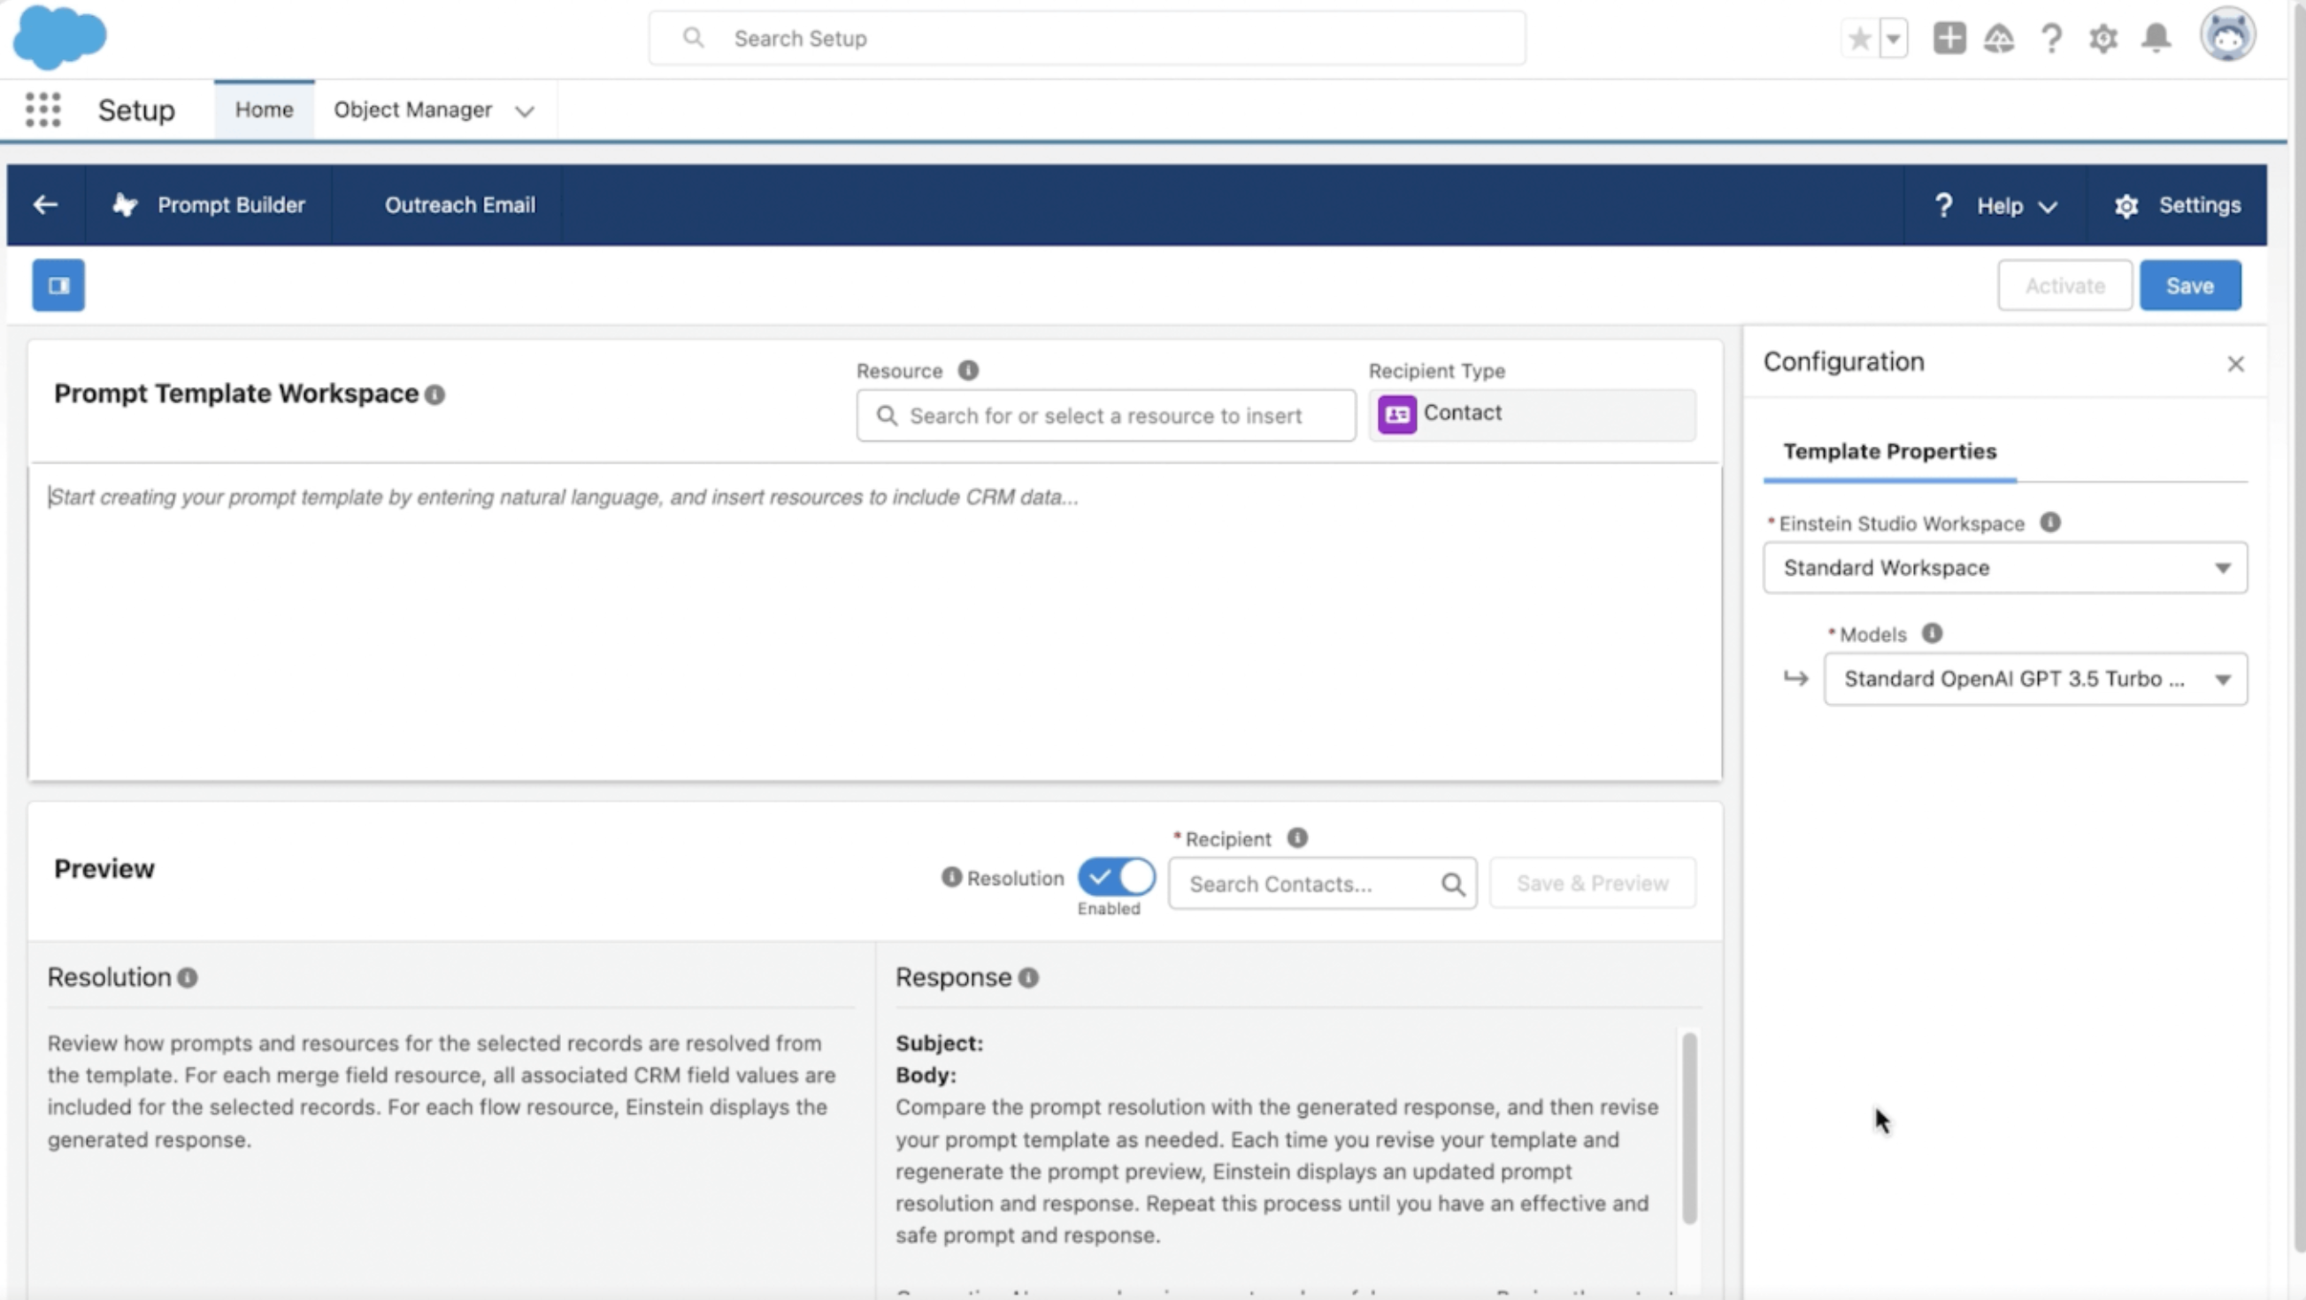The image size is (2306, 1300).
Task: Click the Einstein Studio Workspace info icon
Action: (x=2049, y=523)
